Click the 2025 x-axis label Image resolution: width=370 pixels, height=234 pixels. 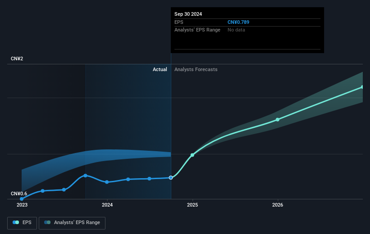[192, 205]
